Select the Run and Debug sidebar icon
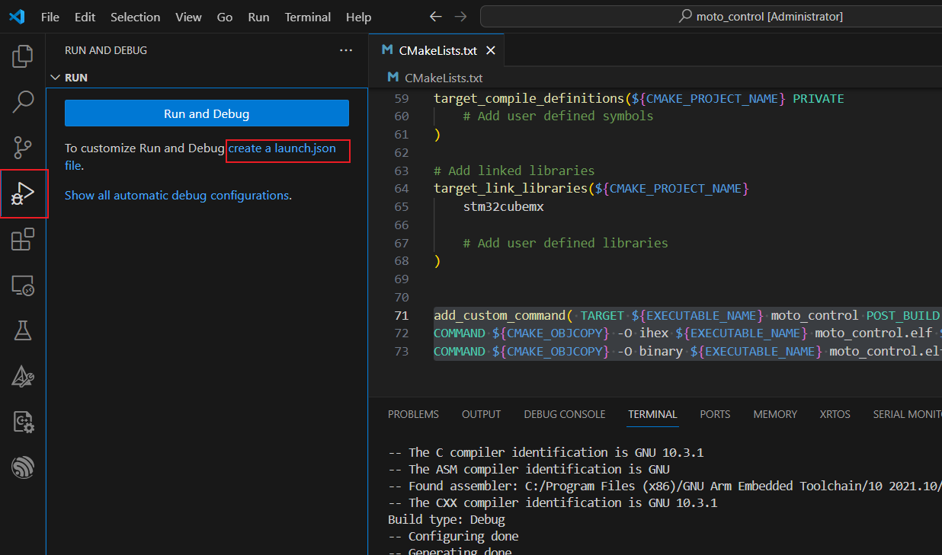Viewport: 942px width, 555px height. tap(22, 194)
